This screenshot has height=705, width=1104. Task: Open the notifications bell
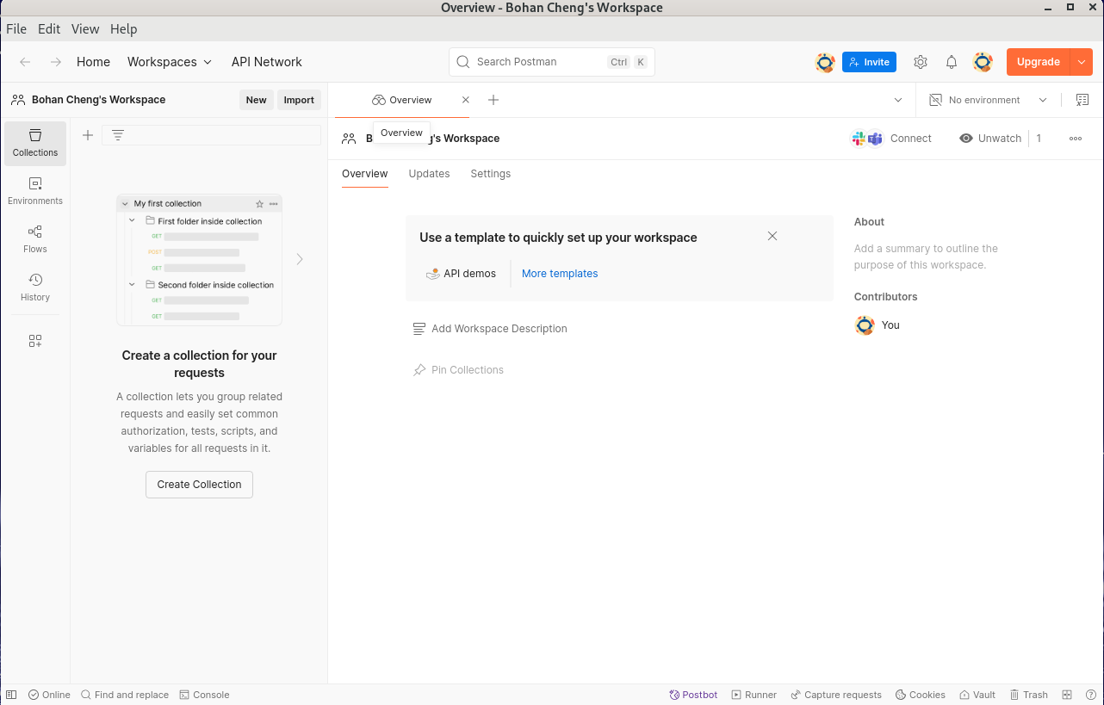pyautogui.click(x=952, y=62)
